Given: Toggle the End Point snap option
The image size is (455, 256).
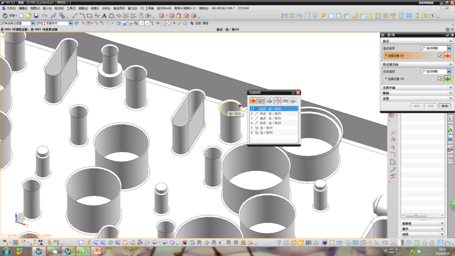Looking at the screenshot, I should 142,23.
